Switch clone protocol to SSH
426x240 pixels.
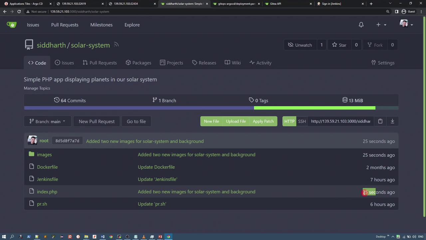tap(302, 121)
